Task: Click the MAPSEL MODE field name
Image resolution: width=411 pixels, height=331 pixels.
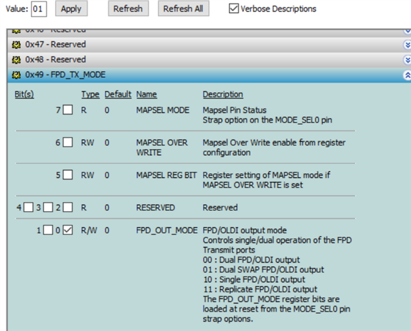Action: click(163, 110)
